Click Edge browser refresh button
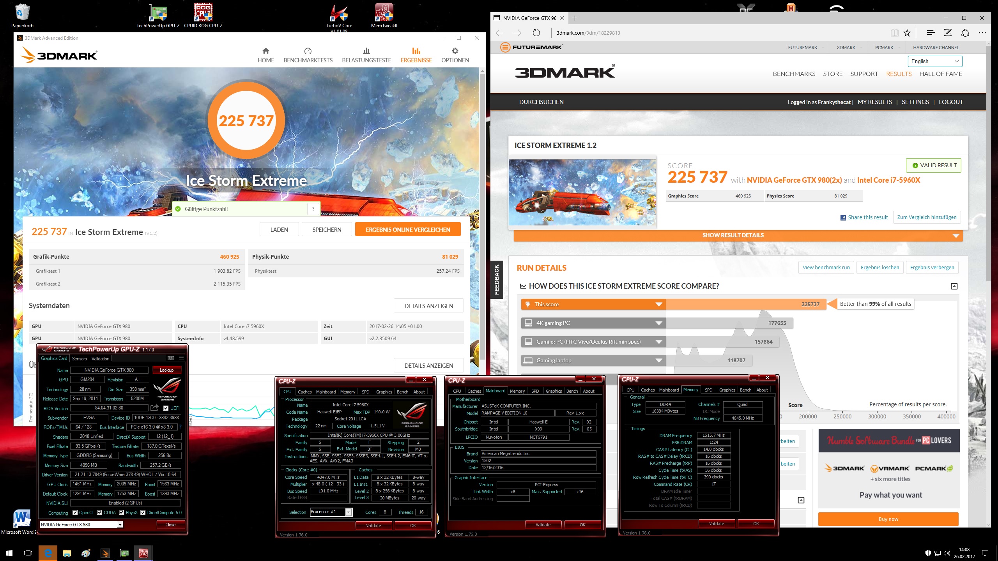 [x=536, y=33]
